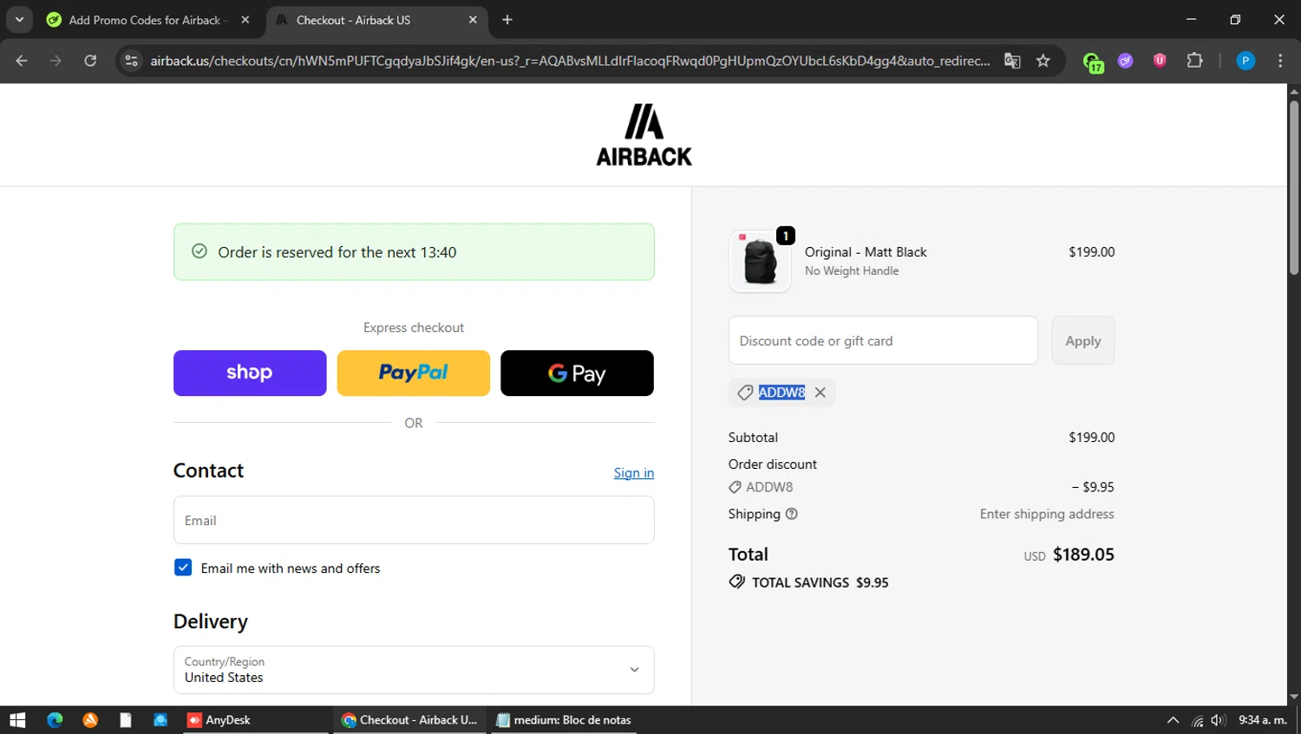1301x734 pixels.
Task: Focus the Discount code or gift card field
Action: (x=883, y=341)
